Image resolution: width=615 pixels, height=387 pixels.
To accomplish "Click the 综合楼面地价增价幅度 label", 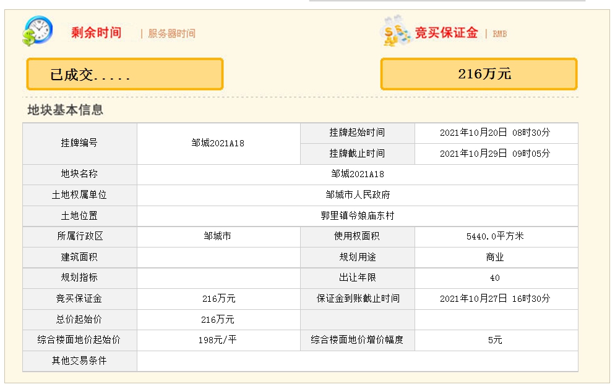I will point(358,340).
